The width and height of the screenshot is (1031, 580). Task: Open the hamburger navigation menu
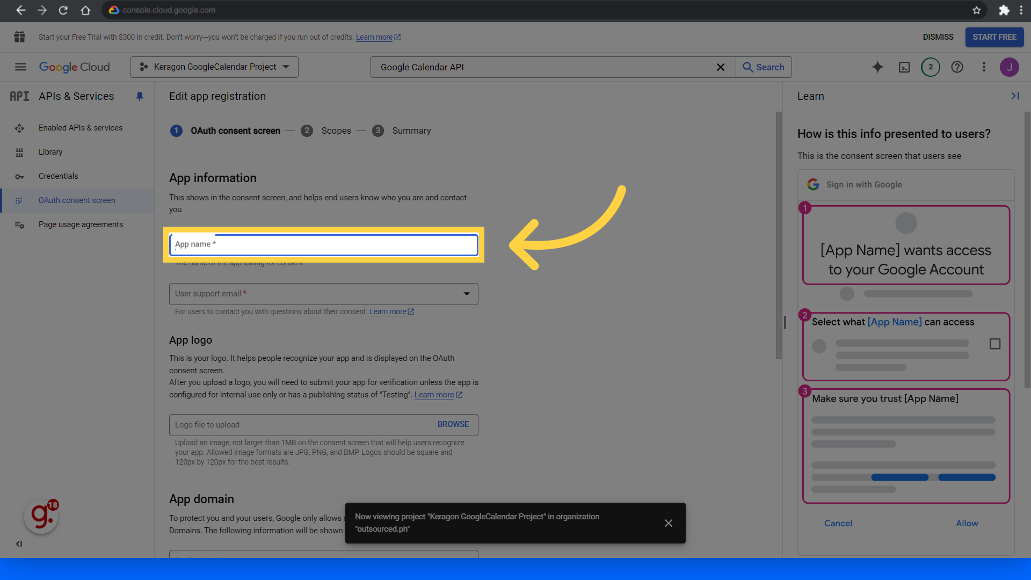click(20, 67)
